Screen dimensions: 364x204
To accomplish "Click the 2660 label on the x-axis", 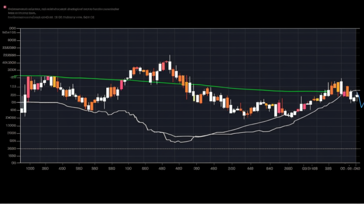I will click(x=288, y=168).
